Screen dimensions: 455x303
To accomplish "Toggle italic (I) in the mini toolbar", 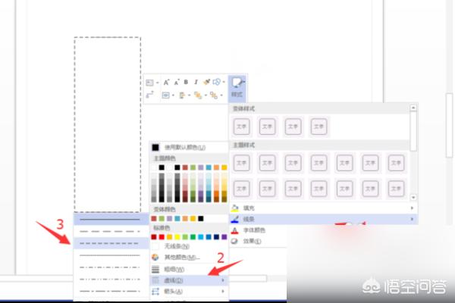I will tap(196, 82).
